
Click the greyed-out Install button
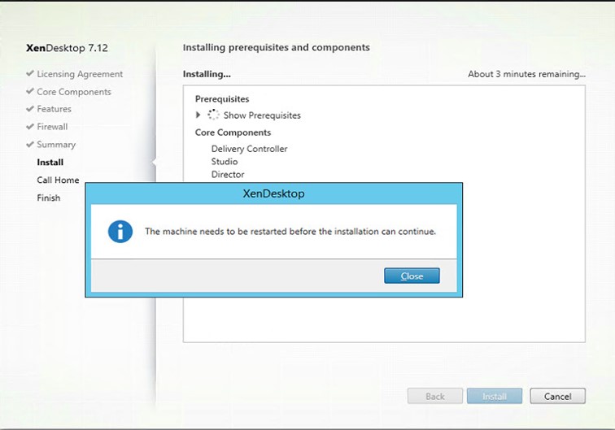[x=495, y=397]
